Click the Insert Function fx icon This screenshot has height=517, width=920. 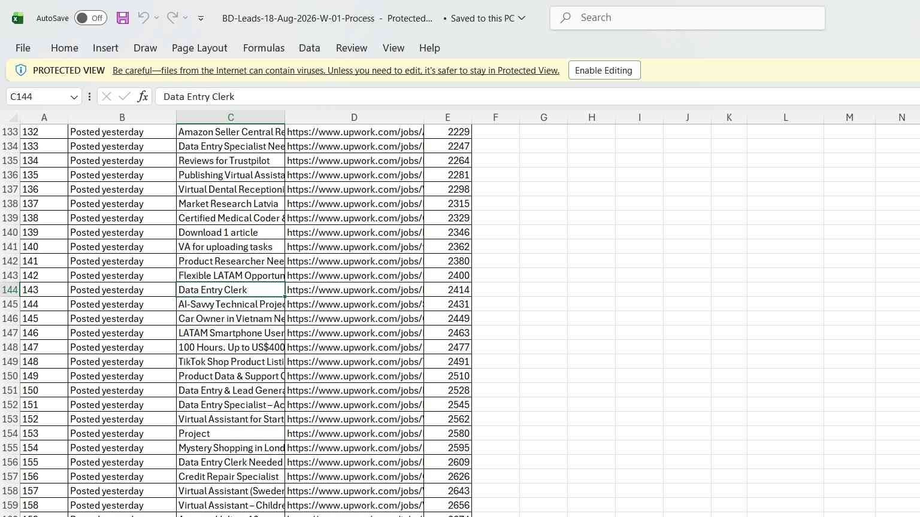pos(143,96)
